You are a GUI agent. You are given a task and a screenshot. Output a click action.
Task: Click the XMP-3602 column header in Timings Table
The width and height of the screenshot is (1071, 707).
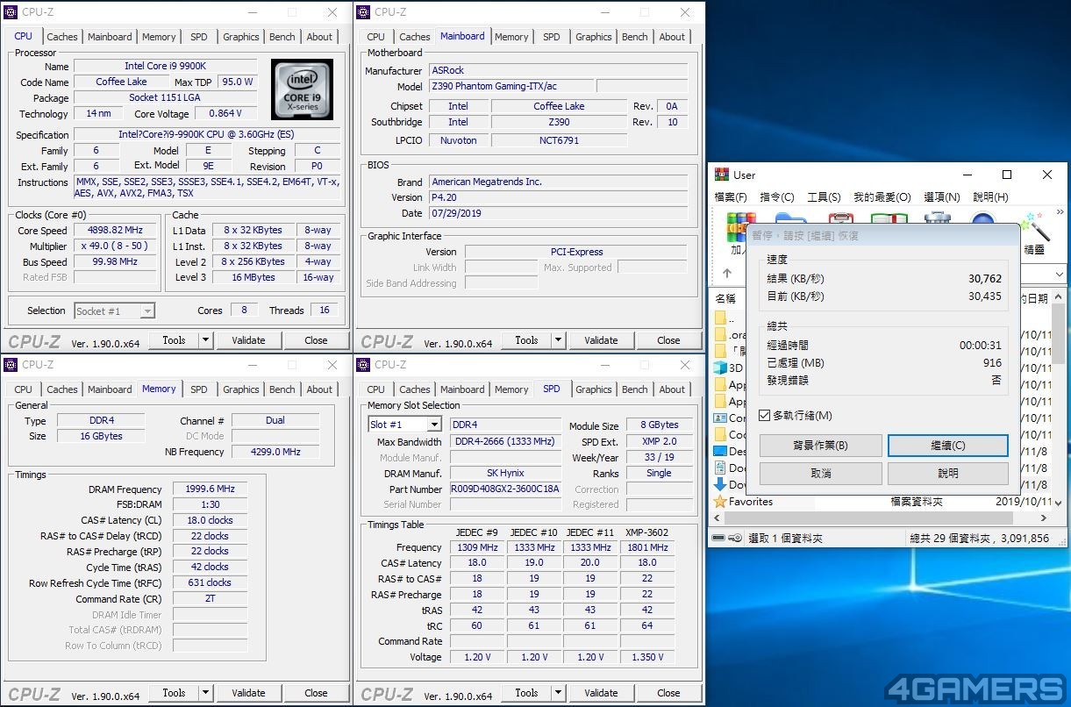(646, 532)
